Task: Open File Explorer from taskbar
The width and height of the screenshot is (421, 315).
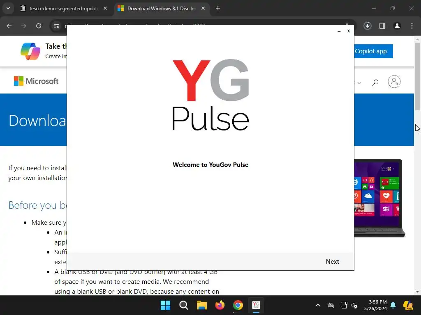Action: (x=201, y=305)
